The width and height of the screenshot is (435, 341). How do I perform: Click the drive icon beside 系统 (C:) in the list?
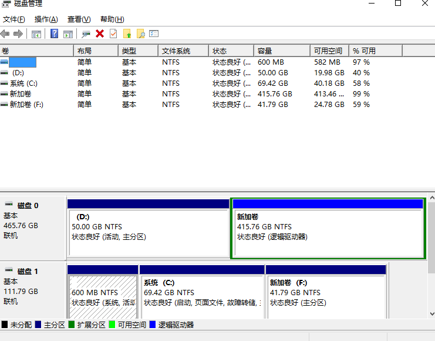pos(4,83)
